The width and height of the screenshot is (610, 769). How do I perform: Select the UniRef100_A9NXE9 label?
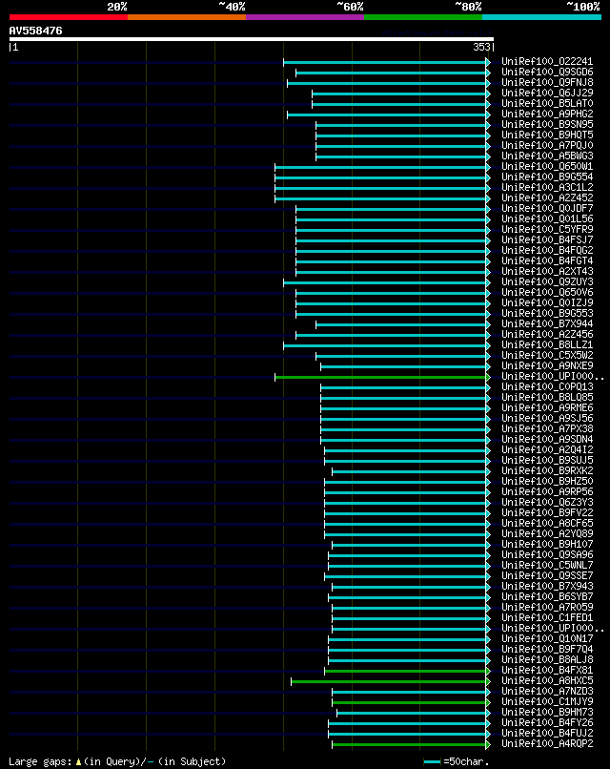point(547,365)
